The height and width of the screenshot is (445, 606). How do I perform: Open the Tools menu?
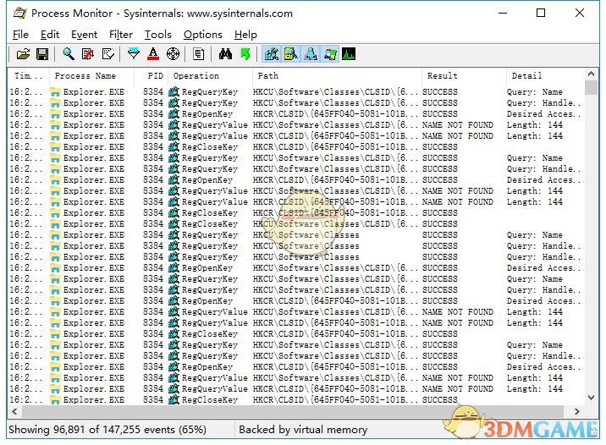(158, 35)
